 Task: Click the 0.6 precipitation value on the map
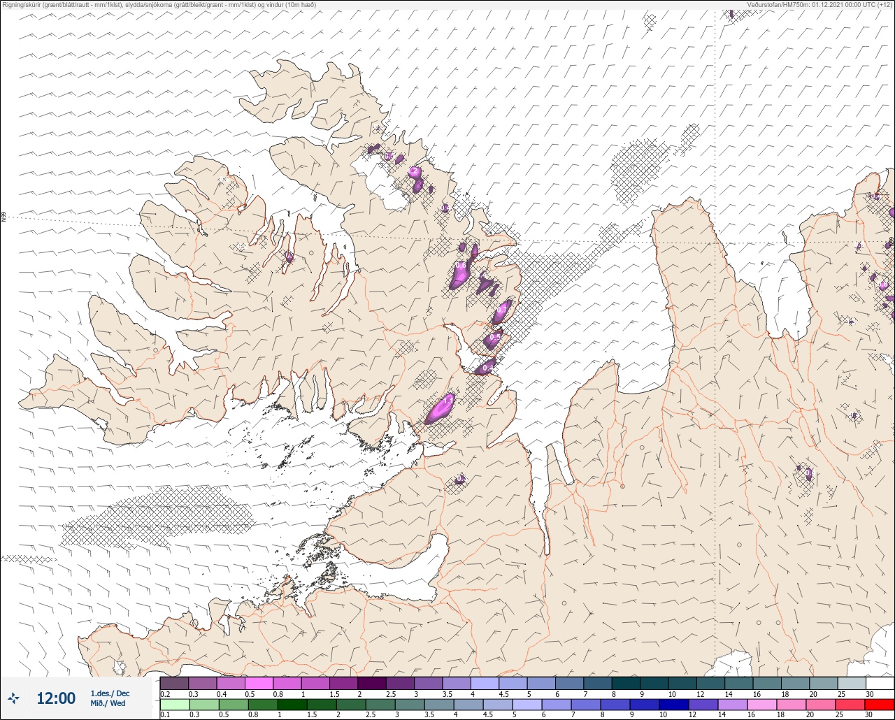[461, 266]
